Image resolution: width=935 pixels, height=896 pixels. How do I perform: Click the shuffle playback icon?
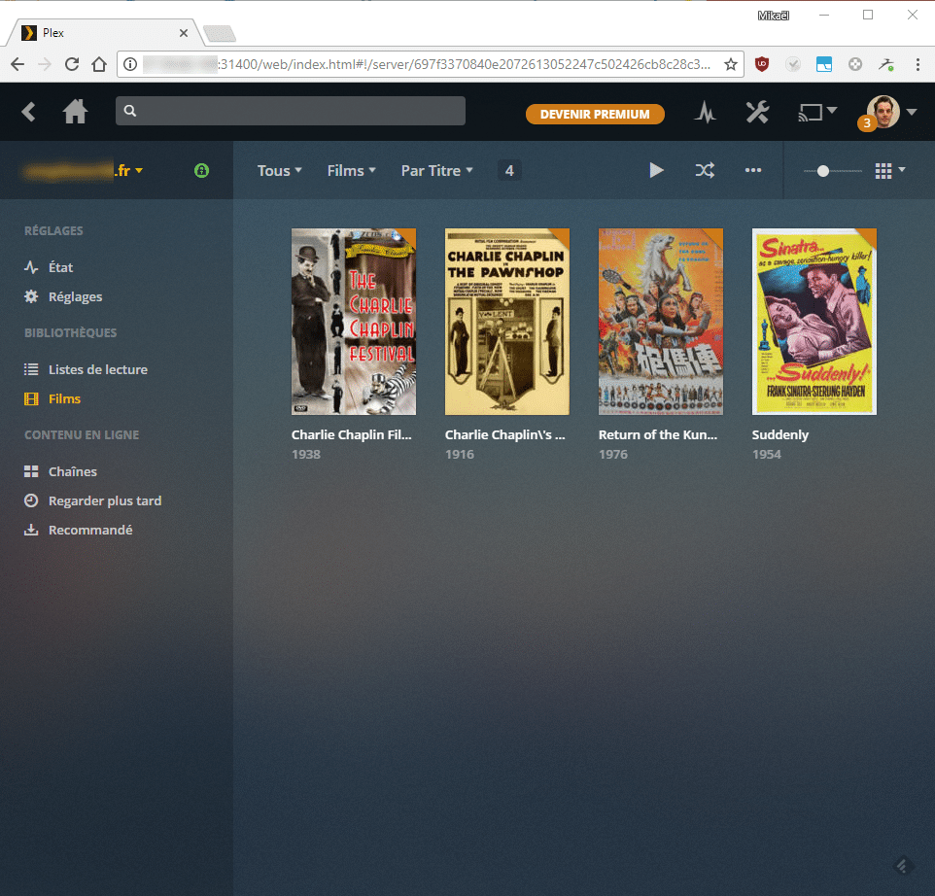coord(705,170)
